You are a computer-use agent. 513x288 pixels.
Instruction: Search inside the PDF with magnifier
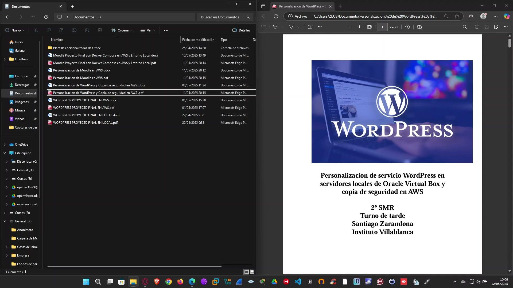tap(465, 27)
